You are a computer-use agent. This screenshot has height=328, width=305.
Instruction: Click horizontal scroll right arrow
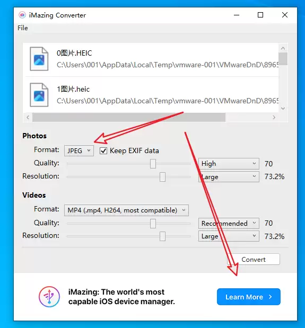274,117
